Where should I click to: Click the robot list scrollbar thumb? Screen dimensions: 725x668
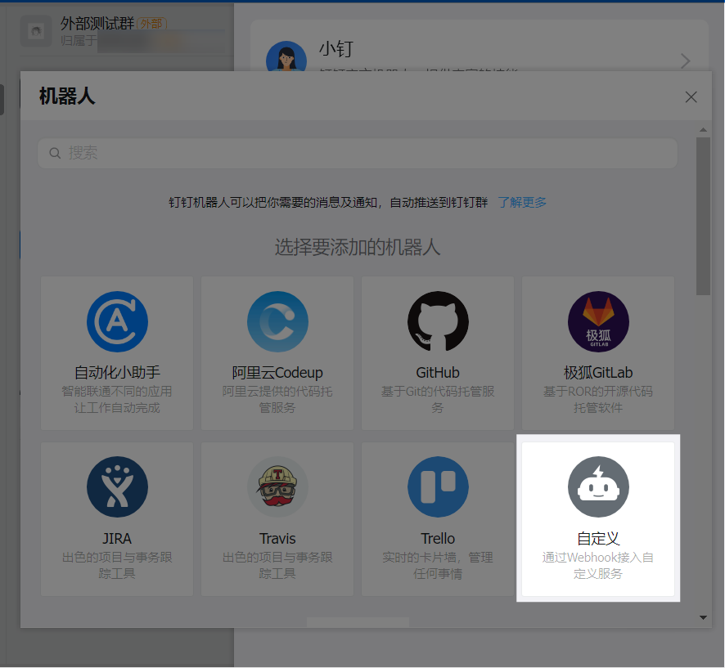click(x=703, y=216)
